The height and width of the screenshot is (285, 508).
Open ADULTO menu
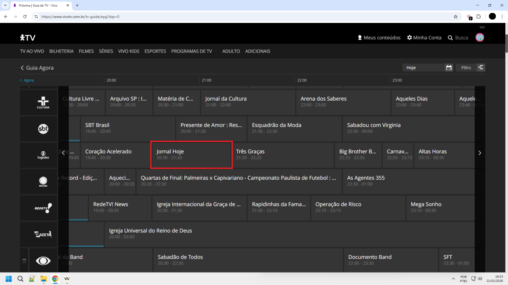(x=231, y=51)
